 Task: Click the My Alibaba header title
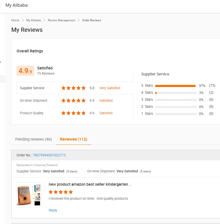17,5
